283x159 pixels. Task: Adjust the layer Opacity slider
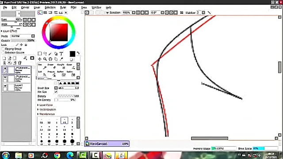(23, 41)
